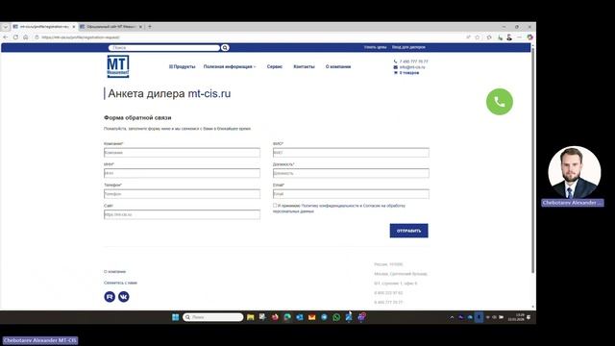Open the Windows Start button
615x346 pixels.
coord(175,317)
